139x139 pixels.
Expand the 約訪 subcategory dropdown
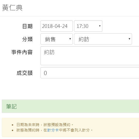click(103, 39)
